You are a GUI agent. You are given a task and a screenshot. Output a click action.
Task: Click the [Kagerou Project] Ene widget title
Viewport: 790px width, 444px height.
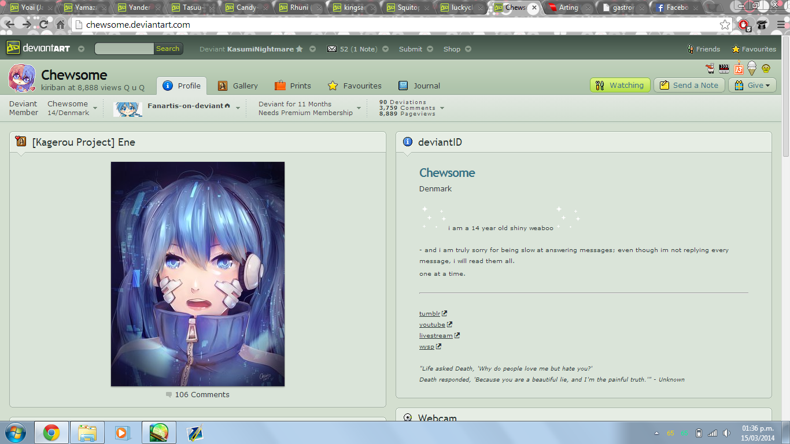84,142
